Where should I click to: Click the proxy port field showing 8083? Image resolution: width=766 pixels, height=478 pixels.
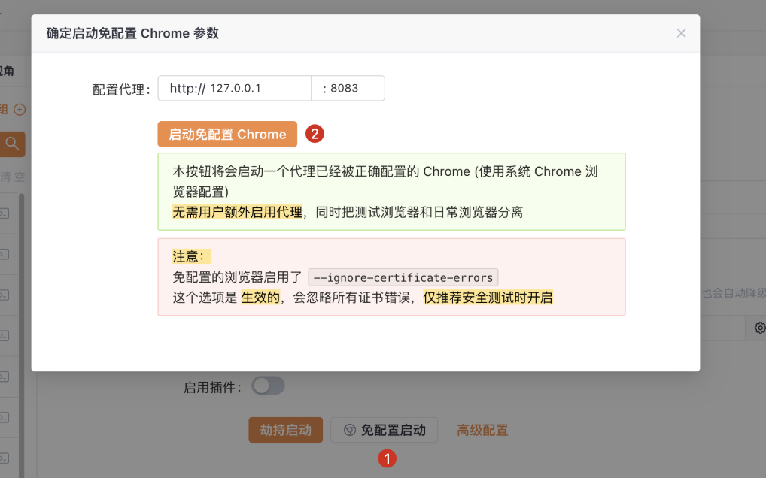pyautogui.click(x=348, y=88)
